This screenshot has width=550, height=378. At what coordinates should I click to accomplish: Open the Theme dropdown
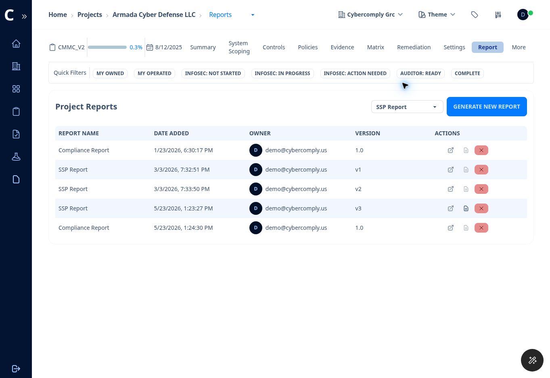click(437, 15)
